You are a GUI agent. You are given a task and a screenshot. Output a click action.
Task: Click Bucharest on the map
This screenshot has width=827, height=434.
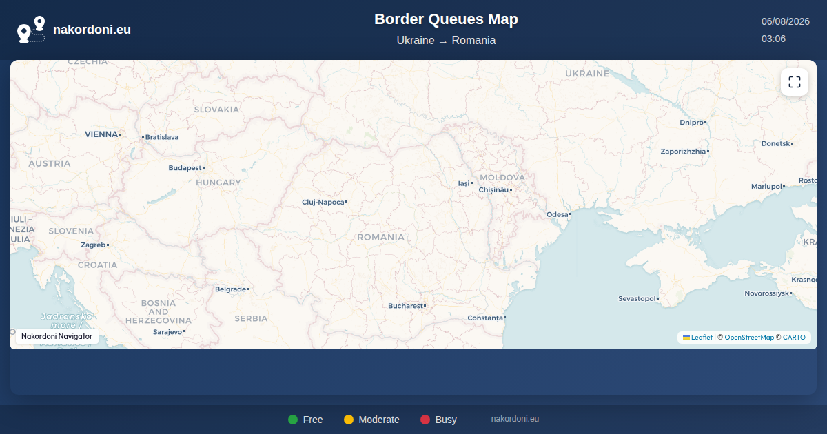click(405, 305)
